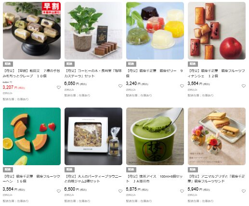Screen dimensions: 249x206
Task: Favorite the 和田又 crepe set with the heart icon
Action: [59, 87]
